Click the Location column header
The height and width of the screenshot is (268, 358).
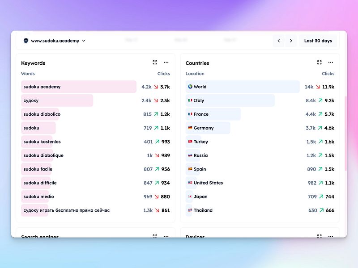click(x=195, y=74)
